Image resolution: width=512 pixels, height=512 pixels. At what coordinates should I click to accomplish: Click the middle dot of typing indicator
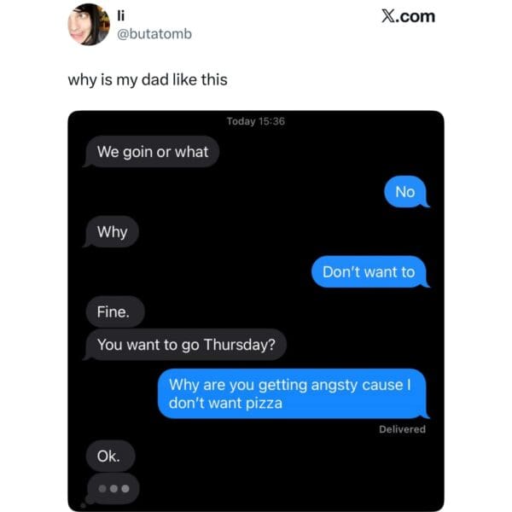click(x=113, y=489)
